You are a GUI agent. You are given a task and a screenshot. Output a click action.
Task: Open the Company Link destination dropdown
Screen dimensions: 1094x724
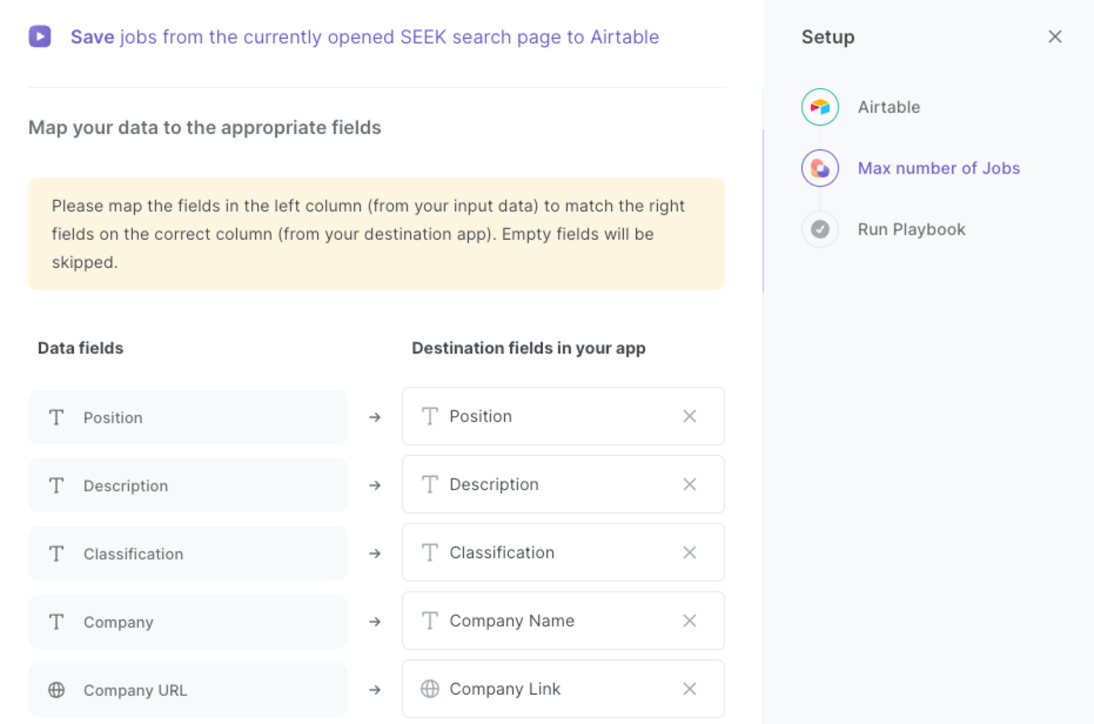point(563,688)
